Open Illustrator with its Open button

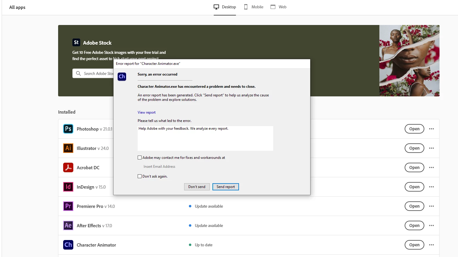tap(414, 148)
